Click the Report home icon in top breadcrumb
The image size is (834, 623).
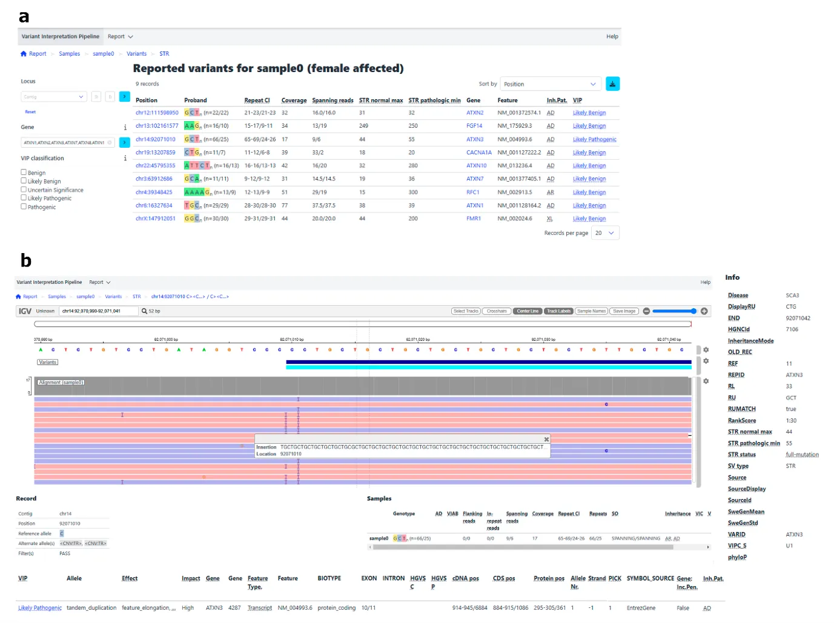(24, 54)
